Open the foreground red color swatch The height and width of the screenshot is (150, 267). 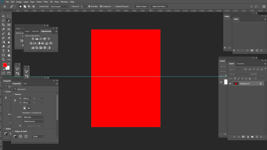pyautogui.click(x=5, y=65)
